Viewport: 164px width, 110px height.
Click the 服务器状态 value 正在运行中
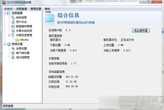(127, 40)
